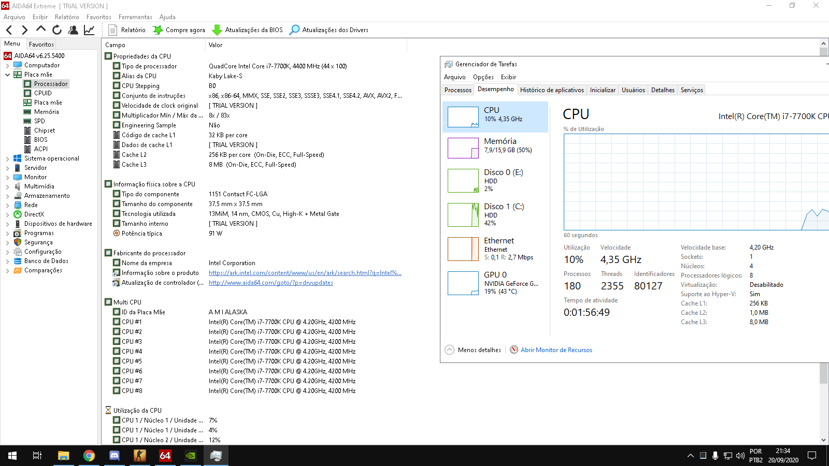The image size is (829, 466).
Task: Expand Sistema operacional node
Action: [7, 159]
